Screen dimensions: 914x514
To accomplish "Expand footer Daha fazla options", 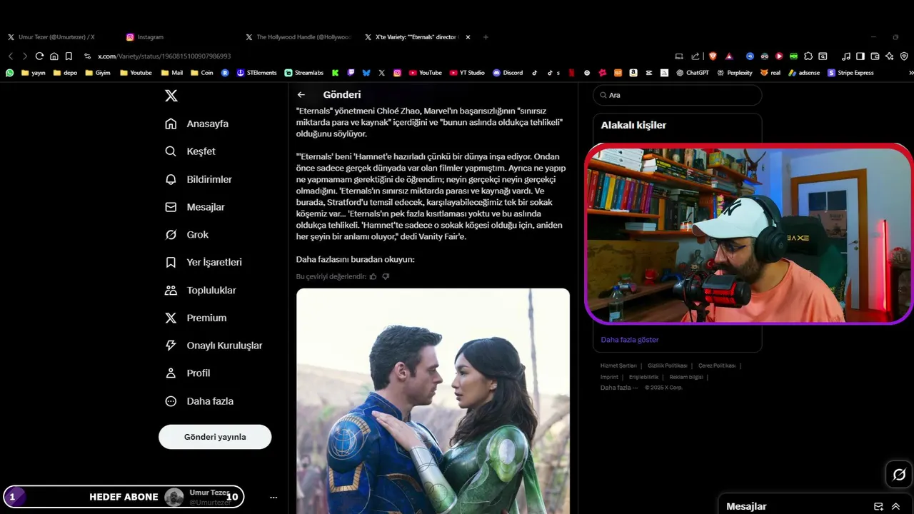I will pos(618,388).
